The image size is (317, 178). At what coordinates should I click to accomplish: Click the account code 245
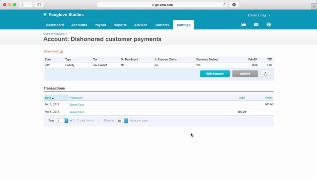click(47, 65)
